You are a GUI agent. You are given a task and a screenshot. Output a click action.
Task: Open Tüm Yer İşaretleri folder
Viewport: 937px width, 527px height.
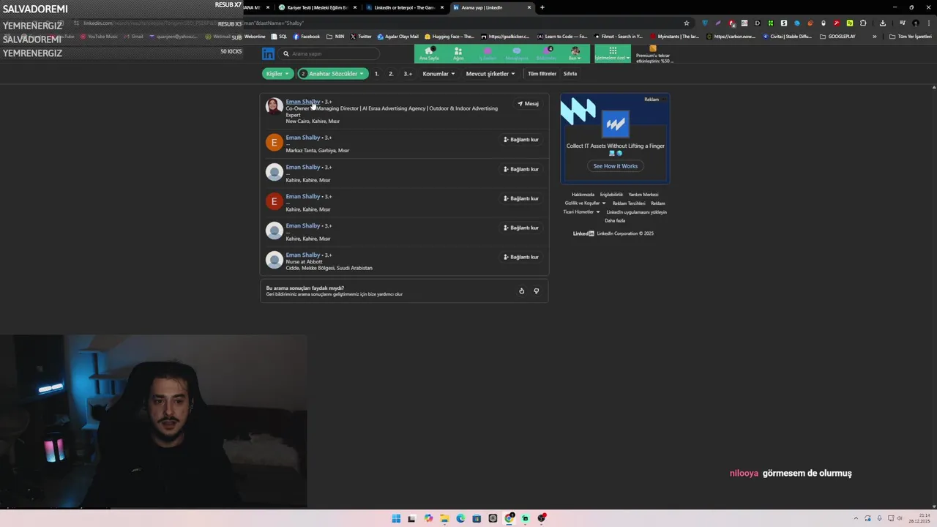911,37
